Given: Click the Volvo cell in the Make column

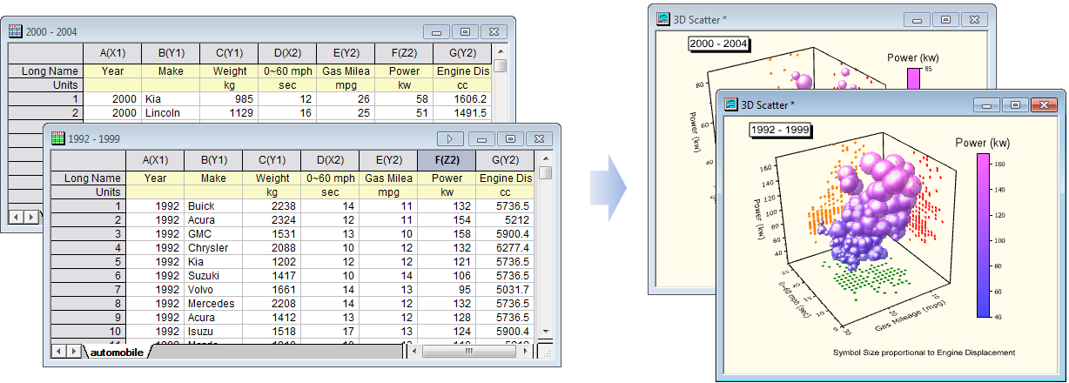Looking at the screenshot, I should [x=214, y=290].
